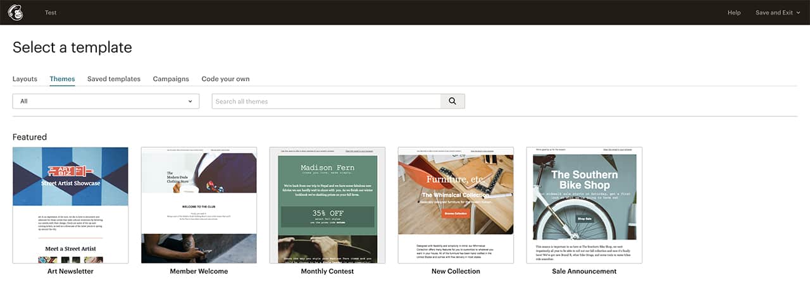Go to the Campaigns tab

pyautogui.click(x=171, y=79)
